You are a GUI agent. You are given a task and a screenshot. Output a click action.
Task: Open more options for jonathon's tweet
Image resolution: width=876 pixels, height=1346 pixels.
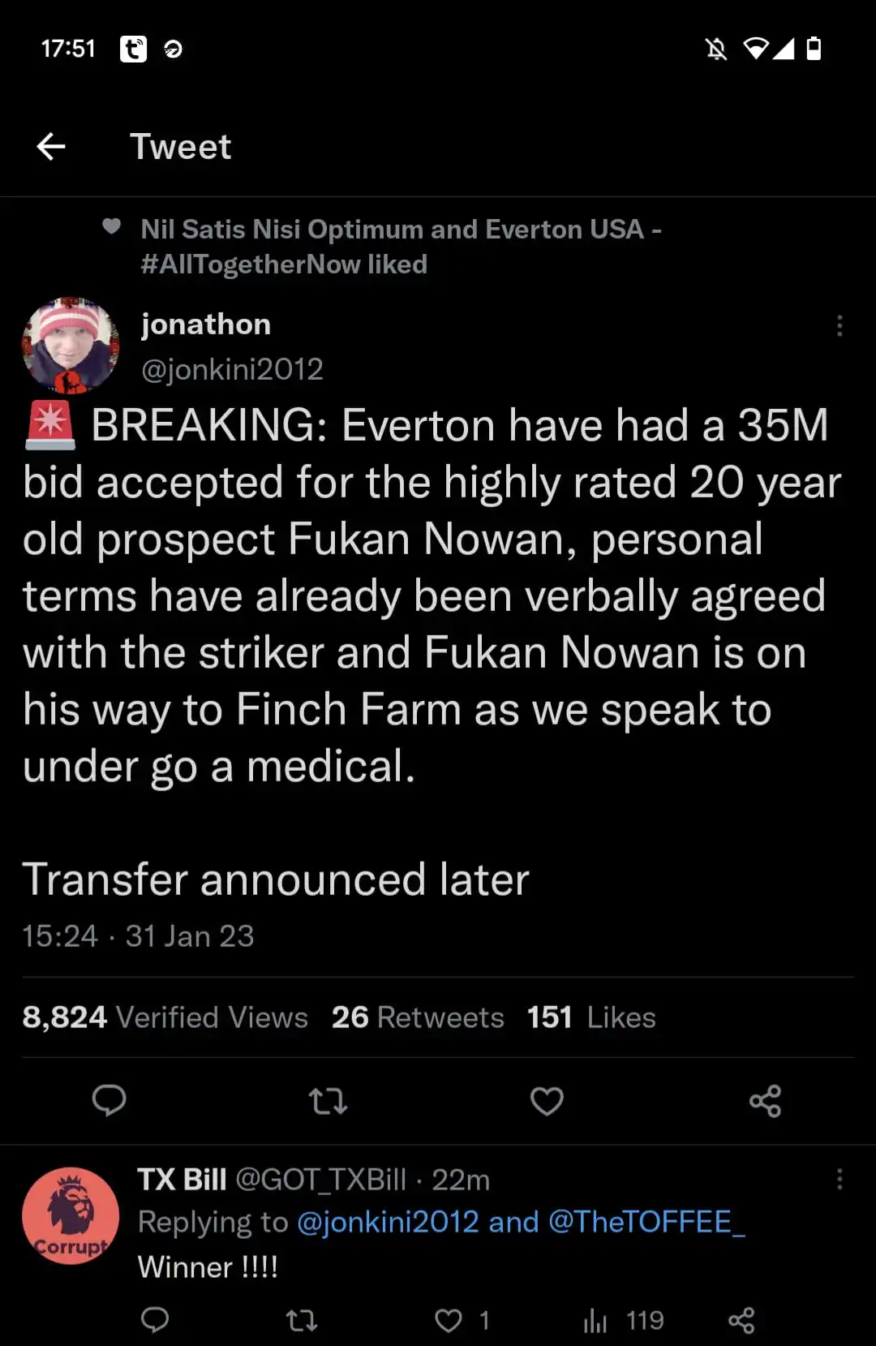tap(839, 326)
